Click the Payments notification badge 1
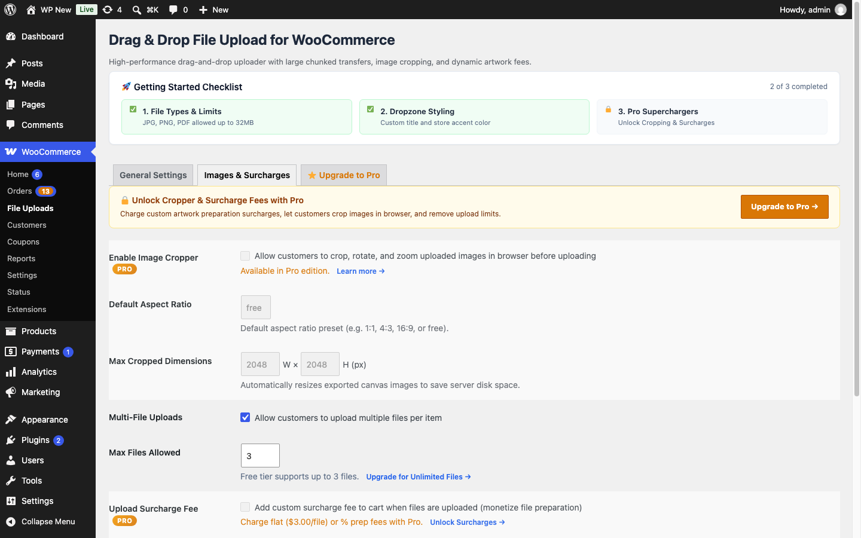The height and width of the screenshot is (538, 861). pyautogui.click(x=68, y=352)
